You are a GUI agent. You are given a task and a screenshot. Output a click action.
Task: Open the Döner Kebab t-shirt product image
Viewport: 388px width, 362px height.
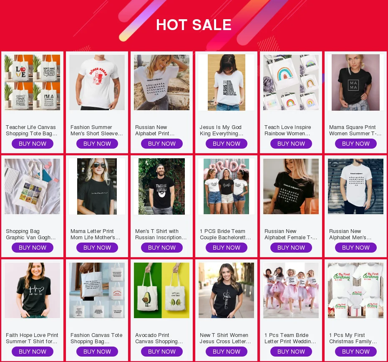click(97, 82)
